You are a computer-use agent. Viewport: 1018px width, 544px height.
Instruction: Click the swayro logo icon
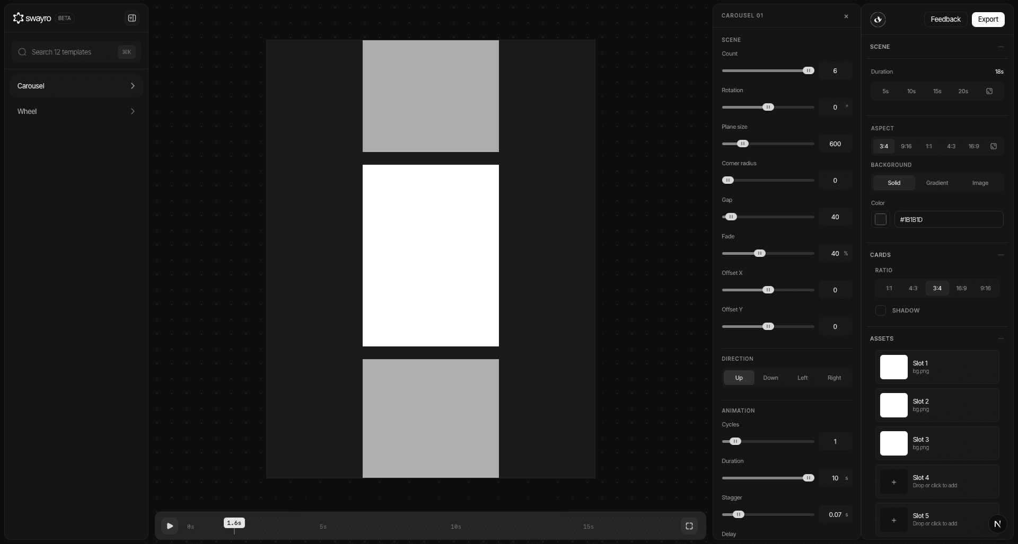(19, 18)
